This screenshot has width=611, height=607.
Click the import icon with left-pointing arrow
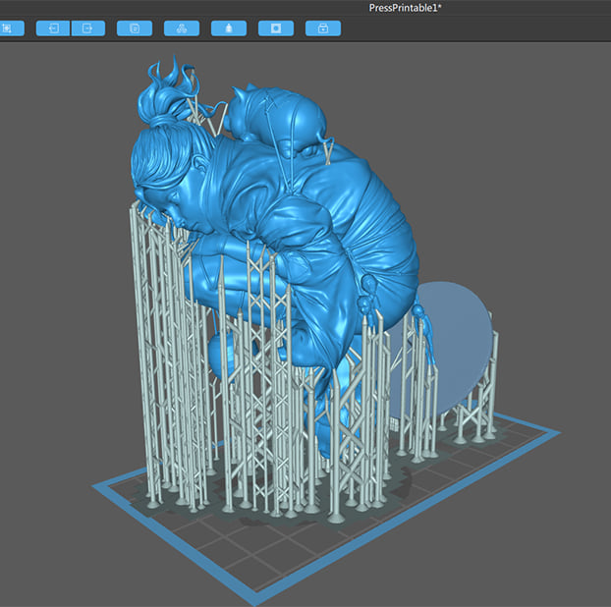coord(52,28)
